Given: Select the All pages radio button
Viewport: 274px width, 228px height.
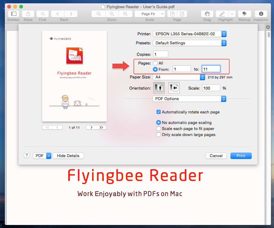Looking at the screenshot, I should pos(155,63).
